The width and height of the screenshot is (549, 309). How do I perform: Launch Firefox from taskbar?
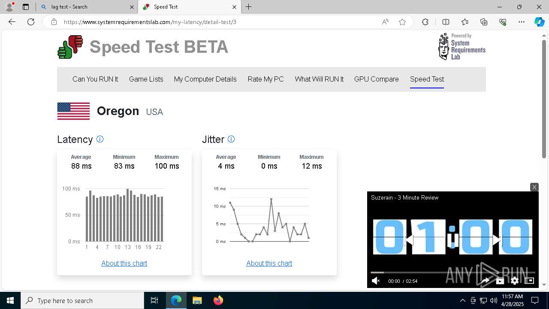(218, 300)
